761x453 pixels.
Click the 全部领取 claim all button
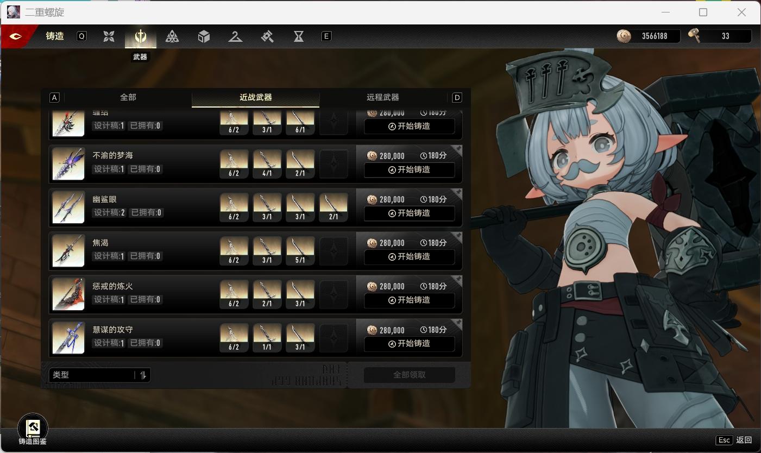tap(409, 375)
